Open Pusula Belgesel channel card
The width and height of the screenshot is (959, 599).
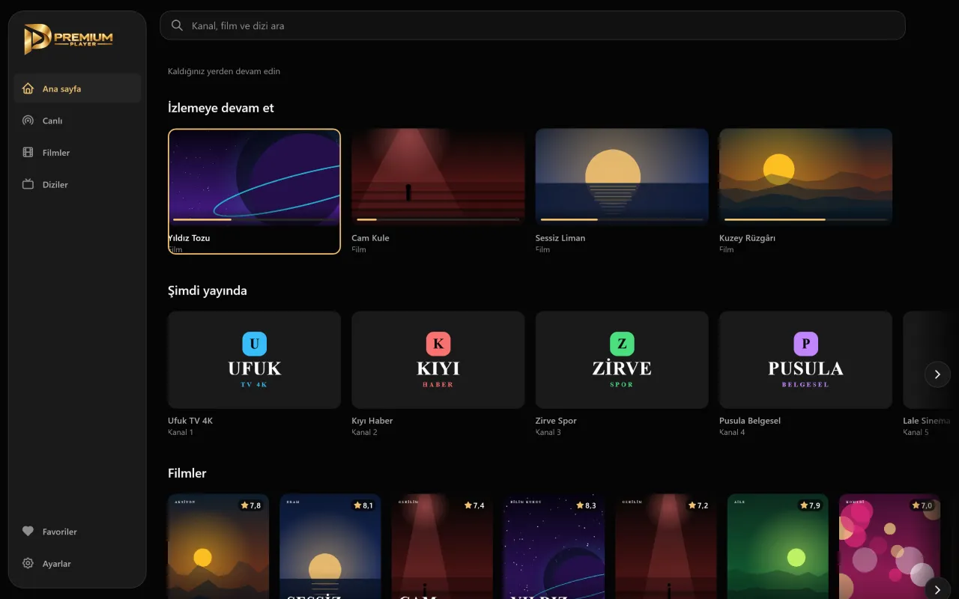pos(805,360)
